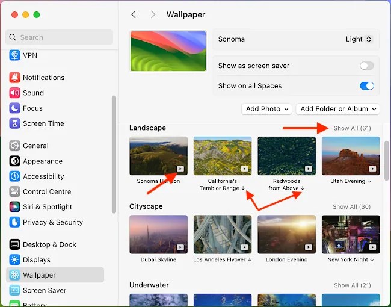The image size is (391, 307).
Task: Select the Los Angeles Flyover thumbnail
Action: (223, 234)
